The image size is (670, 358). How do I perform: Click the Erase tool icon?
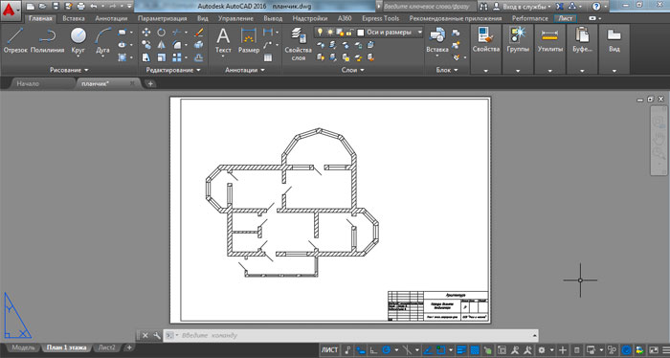(x=199, y=32)
